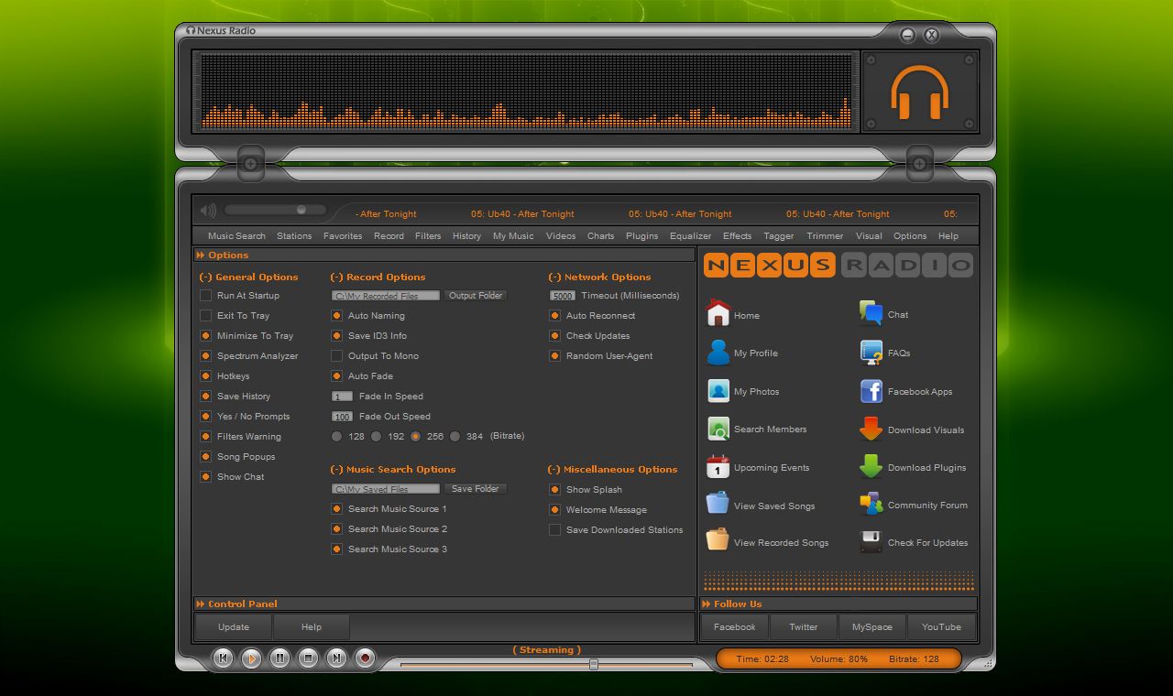Open the Community Forum icon
Viewport: 1173px width, 696px height.
tap(871, 505)
